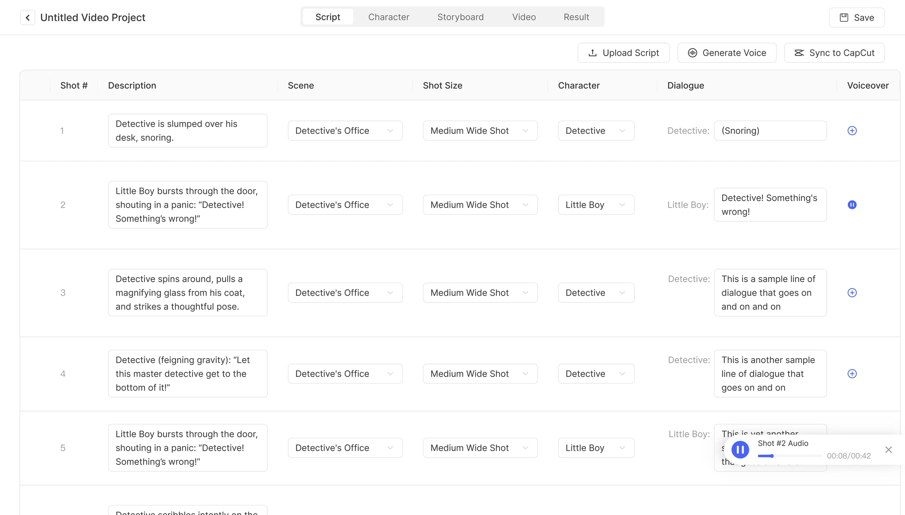
Task: Close the Shot #2 Audio player
Action: [x=889, y=449]
